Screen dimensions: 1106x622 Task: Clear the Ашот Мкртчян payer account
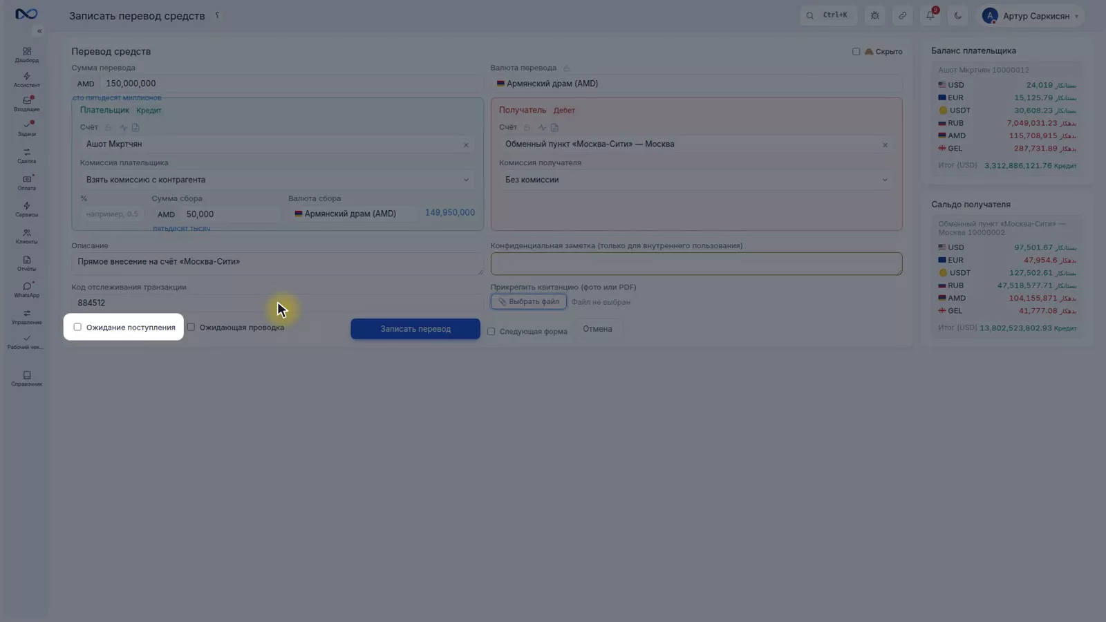[x=466, y=144]
